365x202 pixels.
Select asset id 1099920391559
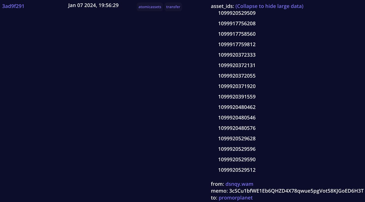click(x=237, y=97)
